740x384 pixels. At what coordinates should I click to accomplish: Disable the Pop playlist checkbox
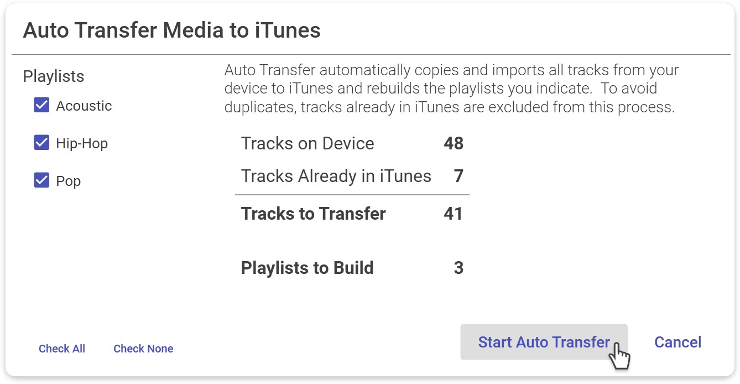click(41, 180)
